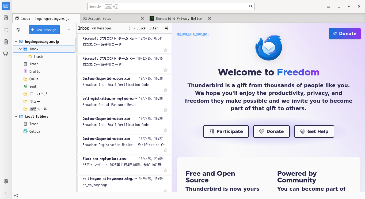The height and width of the screenshot is (199, 365).
Task: Click the purple Donate button at top right
Action: pyautogui.click(x=345, y=34)
